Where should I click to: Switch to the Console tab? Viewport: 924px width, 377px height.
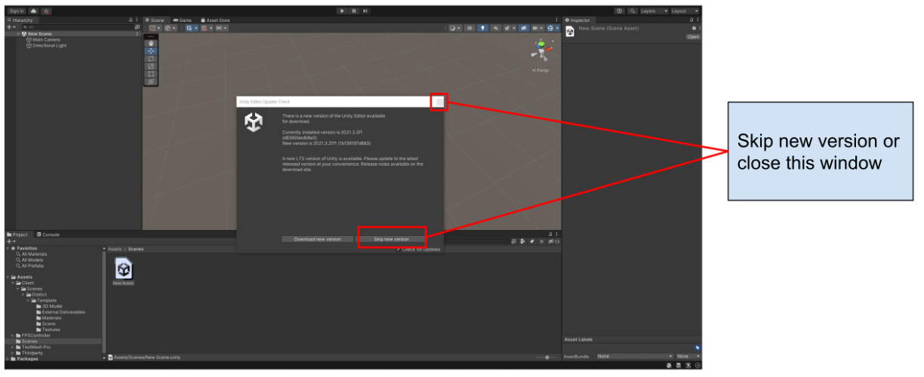tap(48, 234)
